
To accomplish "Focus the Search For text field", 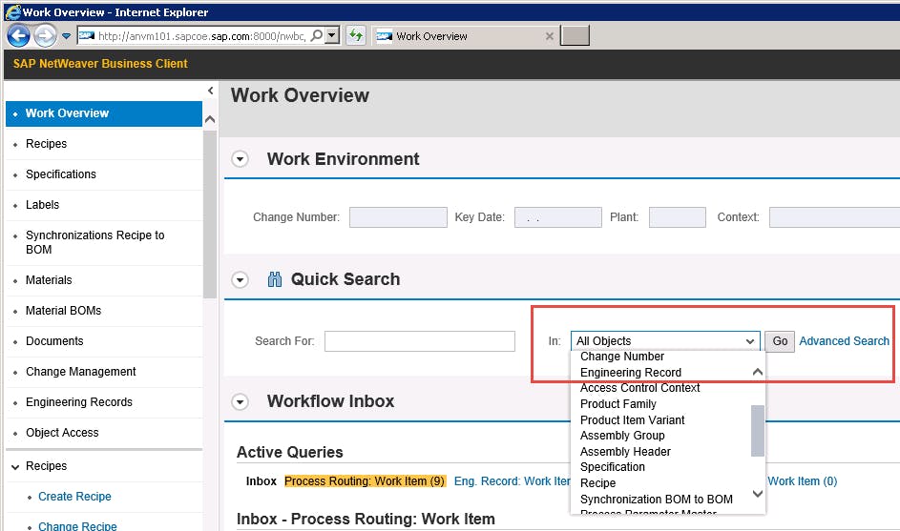I will (420, 341).
